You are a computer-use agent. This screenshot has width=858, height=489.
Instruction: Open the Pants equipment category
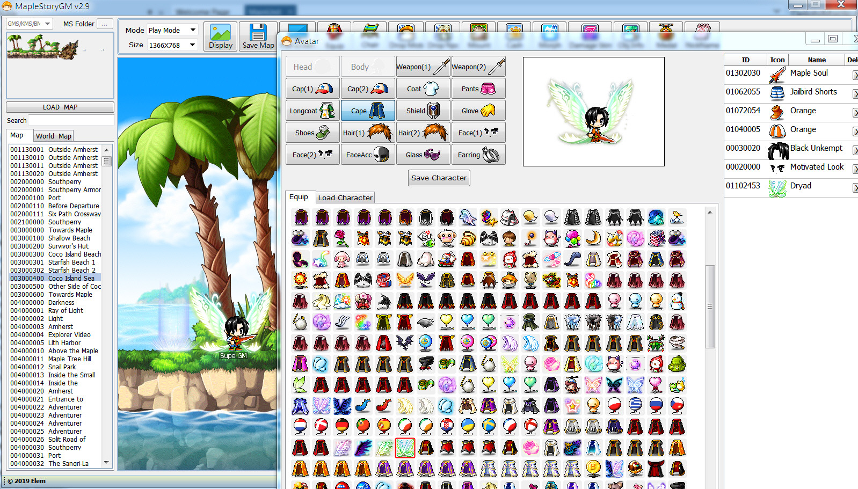point(478,89)
